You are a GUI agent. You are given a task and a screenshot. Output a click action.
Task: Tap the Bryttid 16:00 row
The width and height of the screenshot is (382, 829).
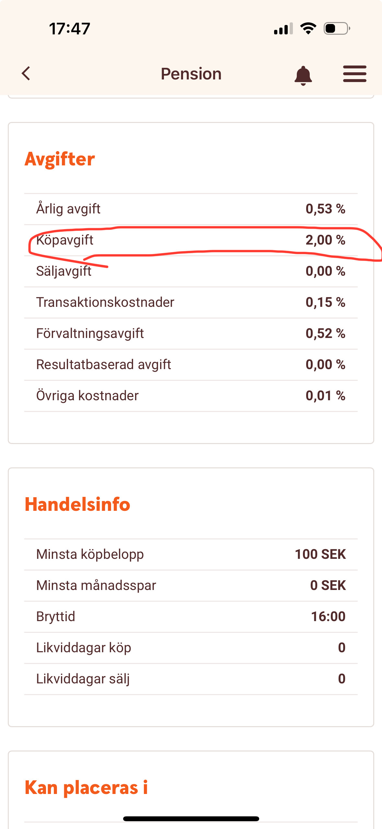tap(191, 617)
